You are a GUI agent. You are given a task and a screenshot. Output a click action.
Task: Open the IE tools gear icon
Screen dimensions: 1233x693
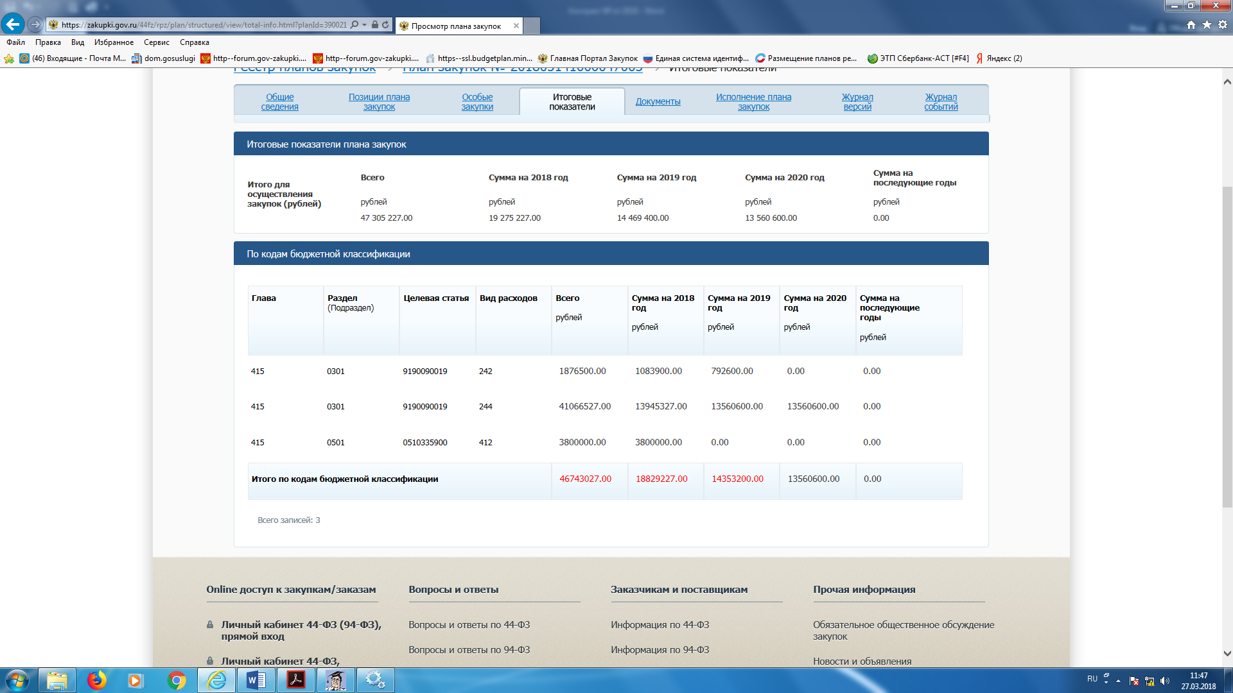(1223, 24)
